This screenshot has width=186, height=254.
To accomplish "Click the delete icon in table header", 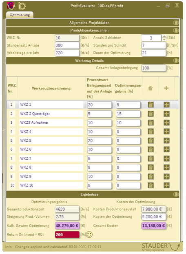I will [151, 88].
